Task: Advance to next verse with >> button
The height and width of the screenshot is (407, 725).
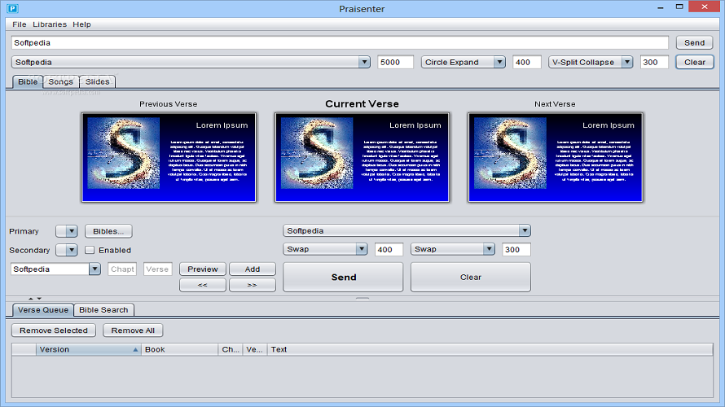Action: click(x=252, y=285)
